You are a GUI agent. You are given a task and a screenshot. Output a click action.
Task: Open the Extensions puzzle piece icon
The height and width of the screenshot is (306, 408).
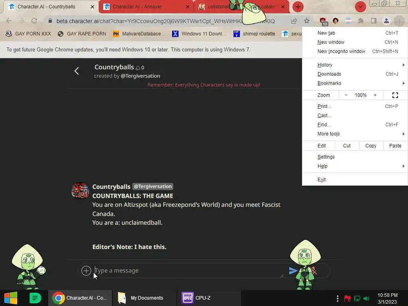(x=361, y=21)
